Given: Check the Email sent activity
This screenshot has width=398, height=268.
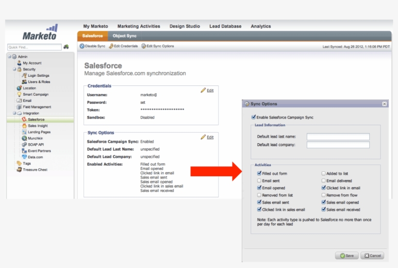Looking at the screenshot, I should point(259,181).
